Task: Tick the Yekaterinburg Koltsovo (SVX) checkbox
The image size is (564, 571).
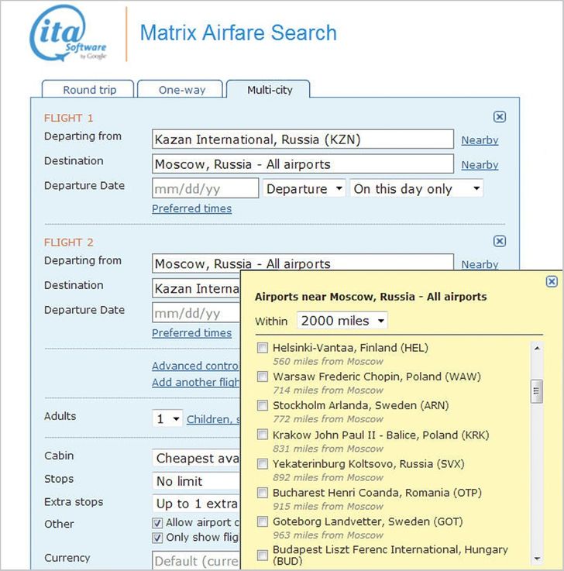Action: [263, 464]
